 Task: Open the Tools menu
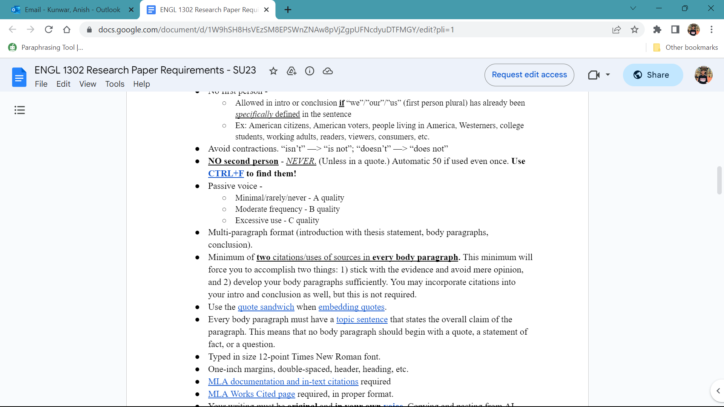click(115, 84)
